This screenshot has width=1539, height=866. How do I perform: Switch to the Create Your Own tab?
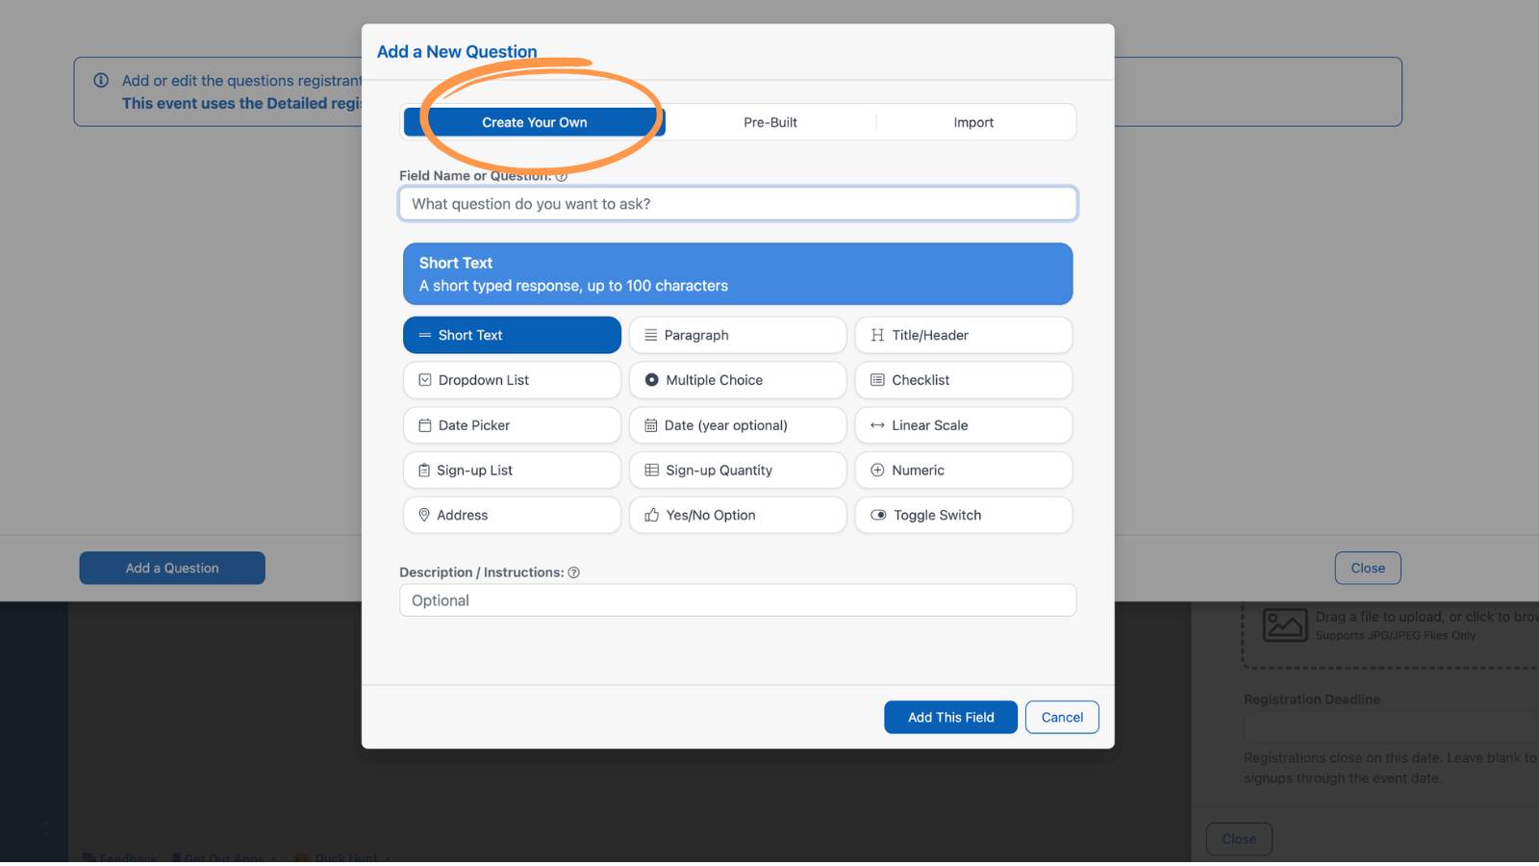[534, 122]
